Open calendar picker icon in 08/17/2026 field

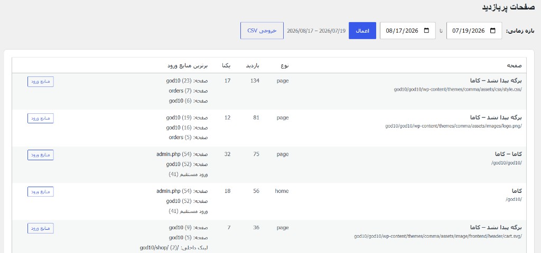click(x=426, y=31)
